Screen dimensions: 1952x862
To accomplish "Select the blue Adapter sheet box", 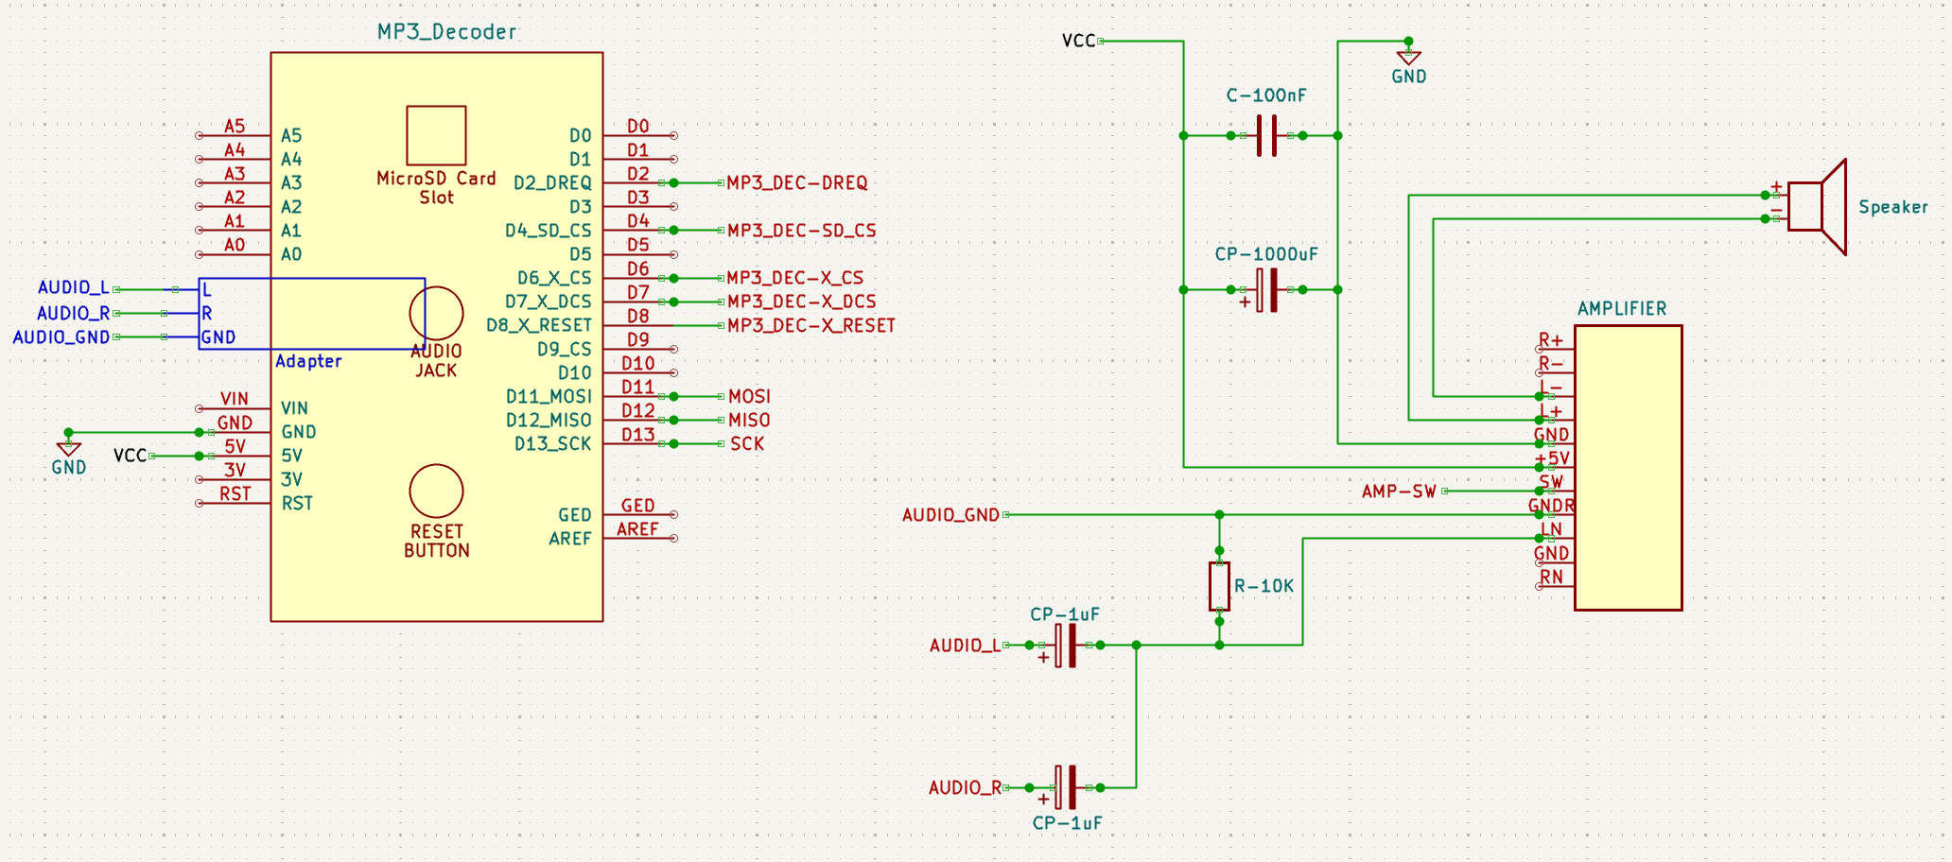I will coord(311,314).
